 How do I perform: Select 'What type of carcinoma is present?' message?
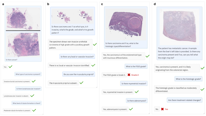28,74
